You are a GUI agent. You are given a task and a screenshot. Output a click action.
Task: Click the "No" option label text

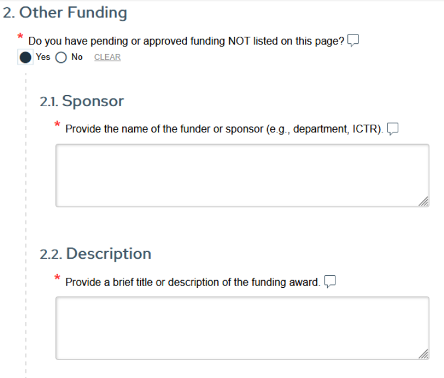(x=77, y=58)
